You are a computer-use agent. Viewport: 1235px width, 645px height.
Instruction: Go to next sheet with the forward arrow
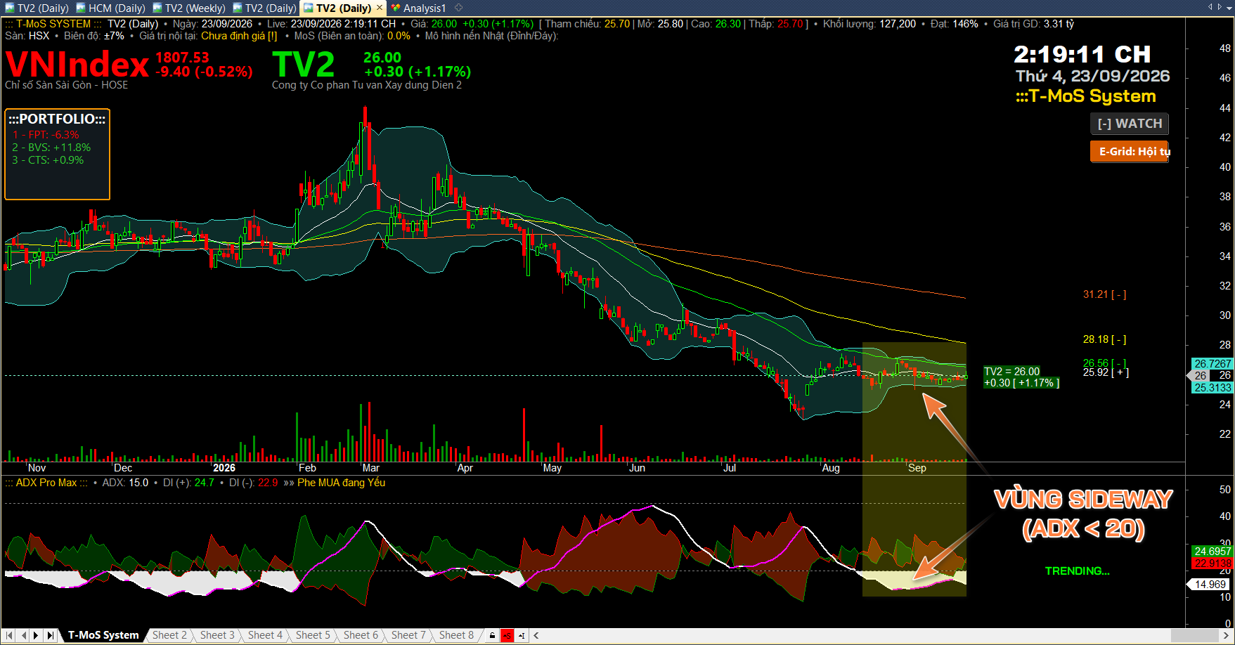pyautogui.click(x=37, y=635)
